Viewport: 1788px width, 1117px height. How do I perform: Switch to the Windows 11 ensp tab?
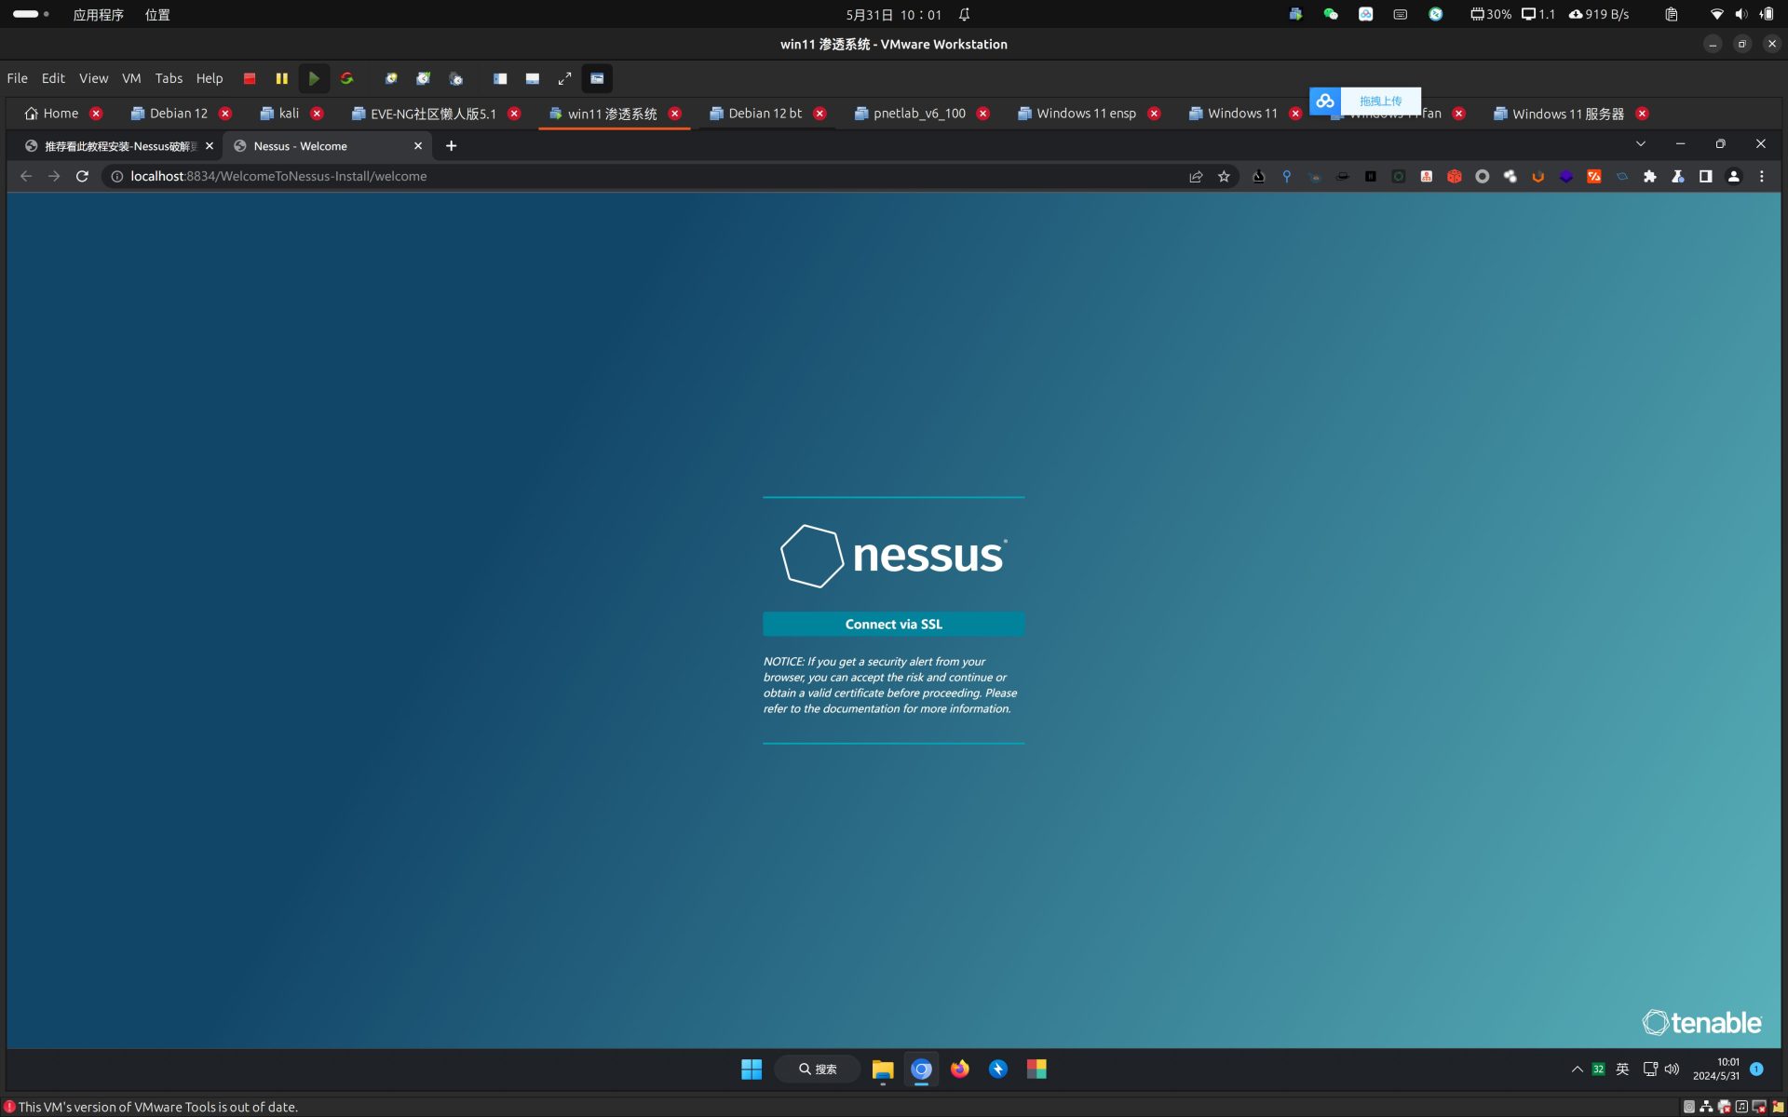1077,114
